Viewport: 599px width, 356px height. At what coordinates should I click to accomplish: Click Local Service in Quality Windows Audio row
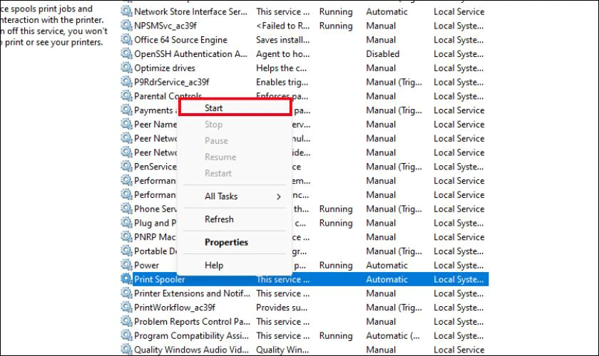click(459, 350)
